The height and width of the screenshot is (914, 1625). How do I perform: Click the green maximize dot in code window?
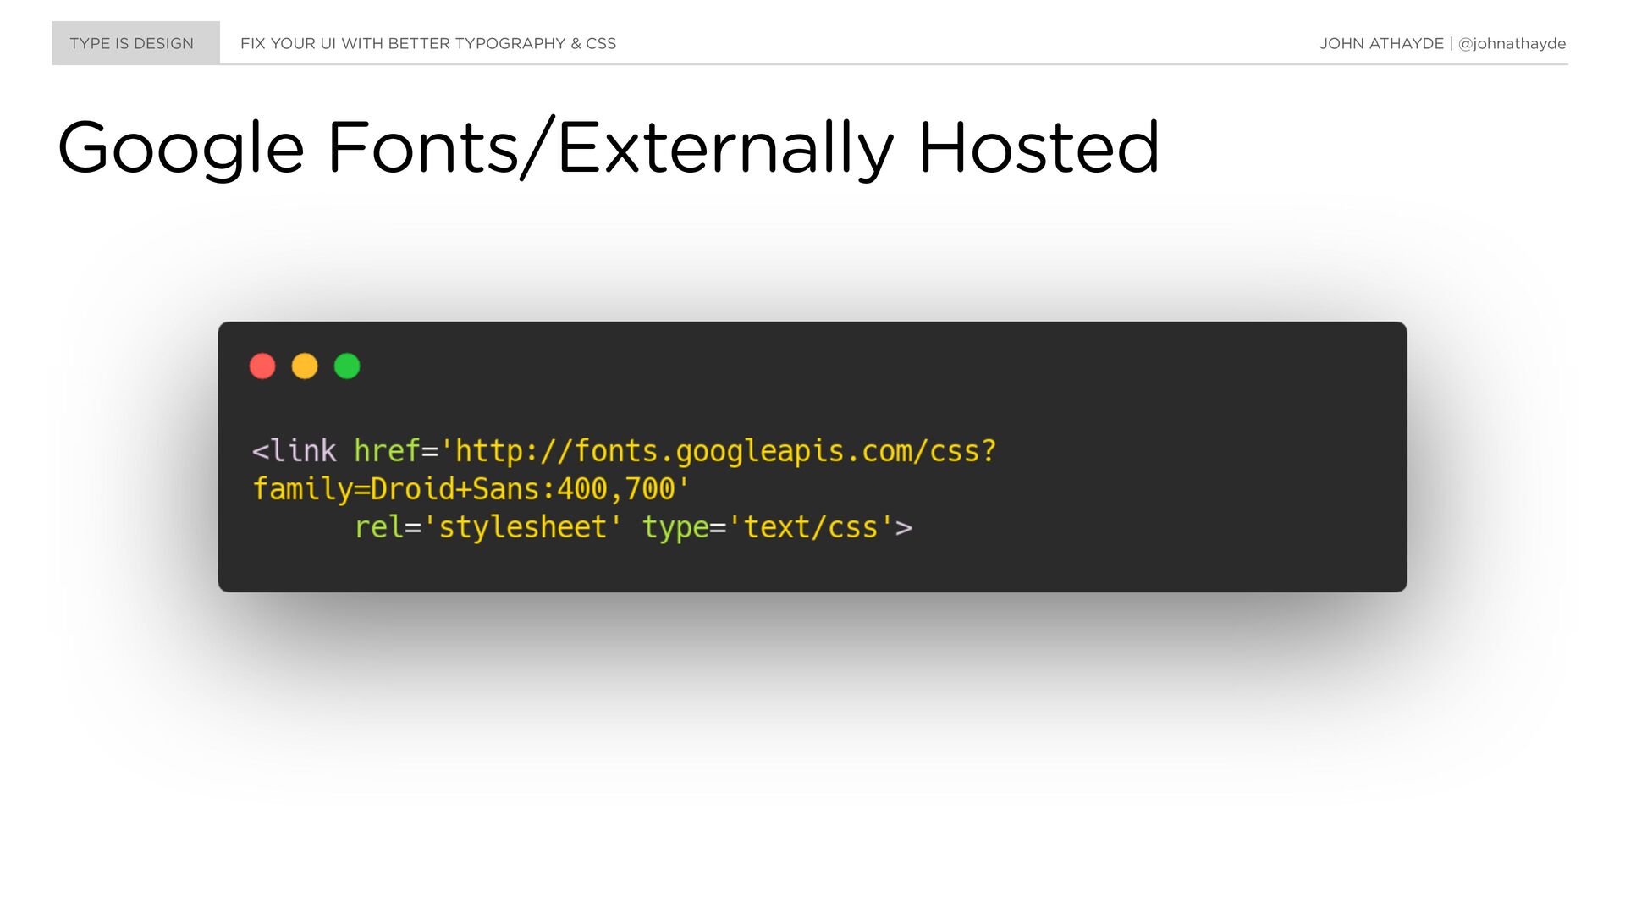pyautogui.click(x=347, y=366)
